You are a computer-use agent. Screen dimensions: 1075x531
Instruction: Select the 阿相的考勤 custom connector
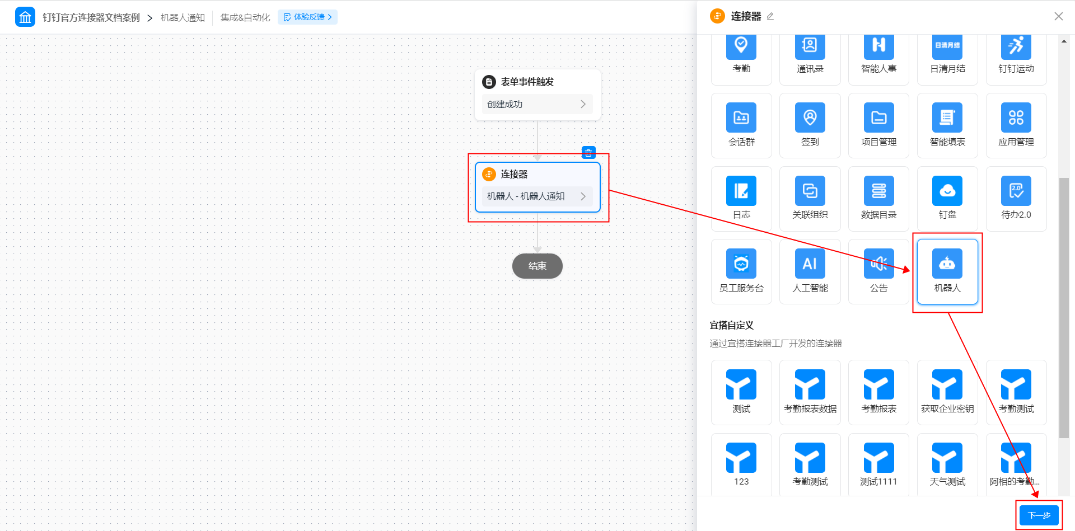1016,464
